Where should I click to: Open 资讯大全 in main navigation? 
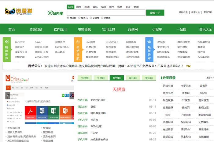click(x=205, y=29)
